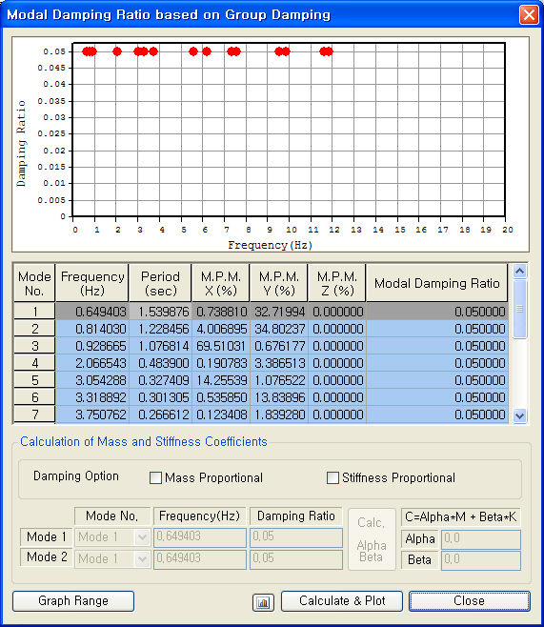Select frequency cell 2.066543
The height and width of the screenshot is (627, 544).
point(92,363)
